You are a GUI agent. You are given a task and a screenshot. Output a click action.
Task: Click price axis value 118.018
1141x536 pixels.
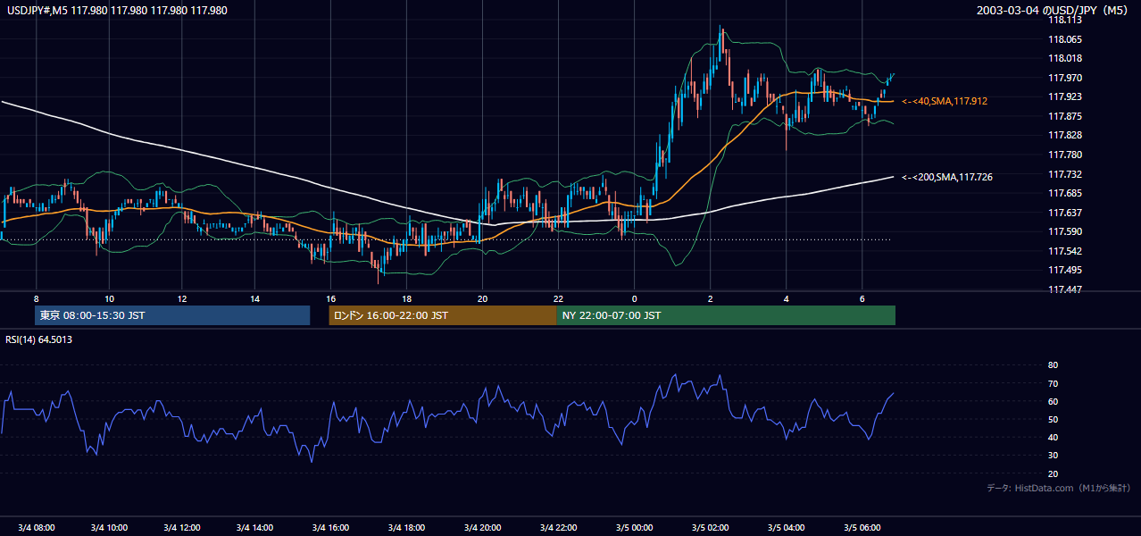coord(1064,58)
